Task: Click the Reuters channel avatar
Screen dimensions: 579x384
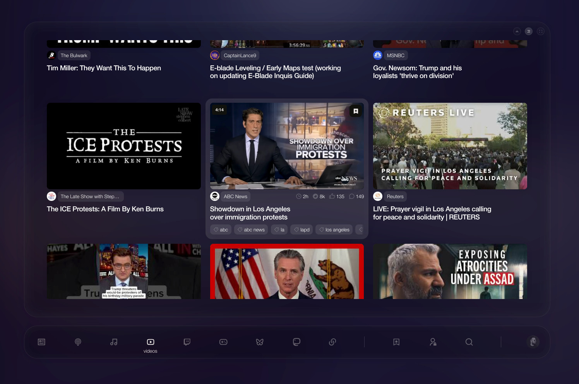Action: coord(378,196)
